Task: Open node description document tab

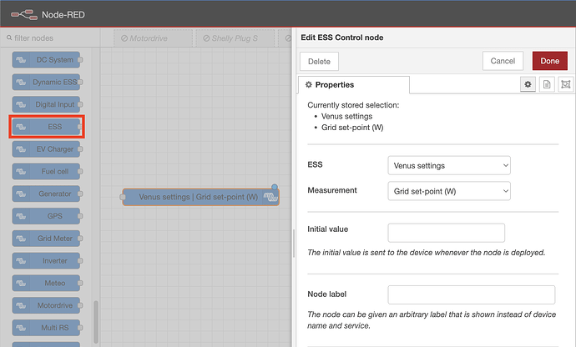Action: pyautogui.click(x=547, y=85)
